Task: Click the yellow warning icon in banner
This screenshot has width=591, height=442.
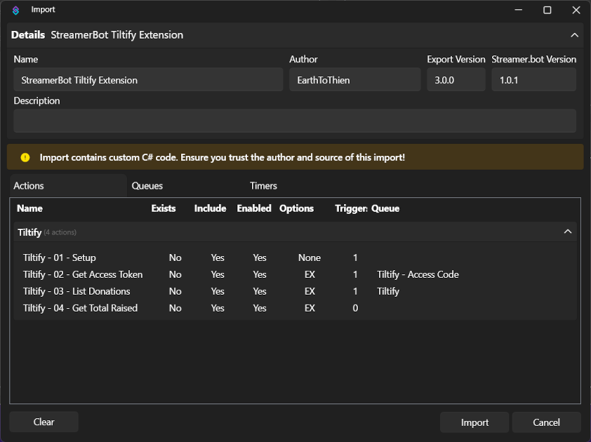Action: [x=25, y=158]
